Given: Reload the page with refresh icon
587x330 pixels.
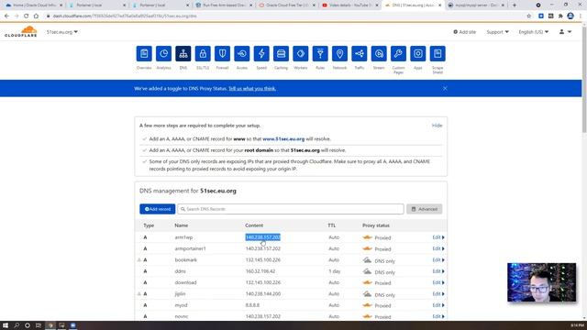Looking at the screenshot, I should coord(27,16).
